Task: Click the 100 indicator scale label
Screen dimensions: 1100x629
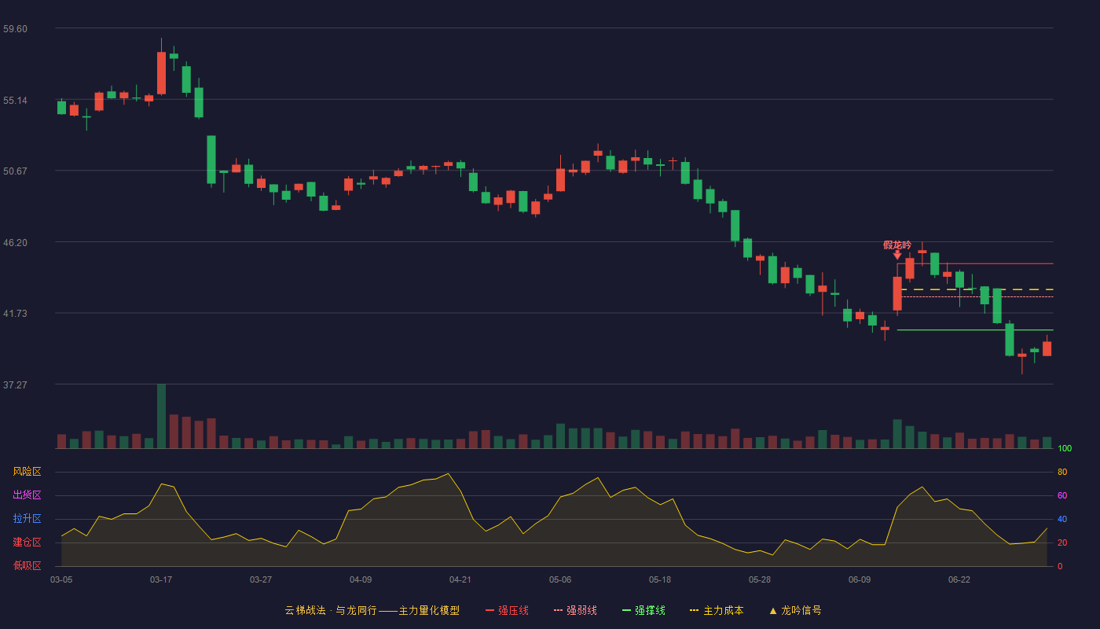Action: pos(1065,449)
